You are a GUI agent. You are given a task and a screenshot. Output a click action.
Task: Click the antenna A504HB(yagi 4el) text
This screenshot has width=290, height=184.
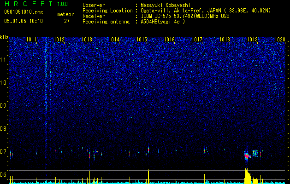click(x=163, y=22)
